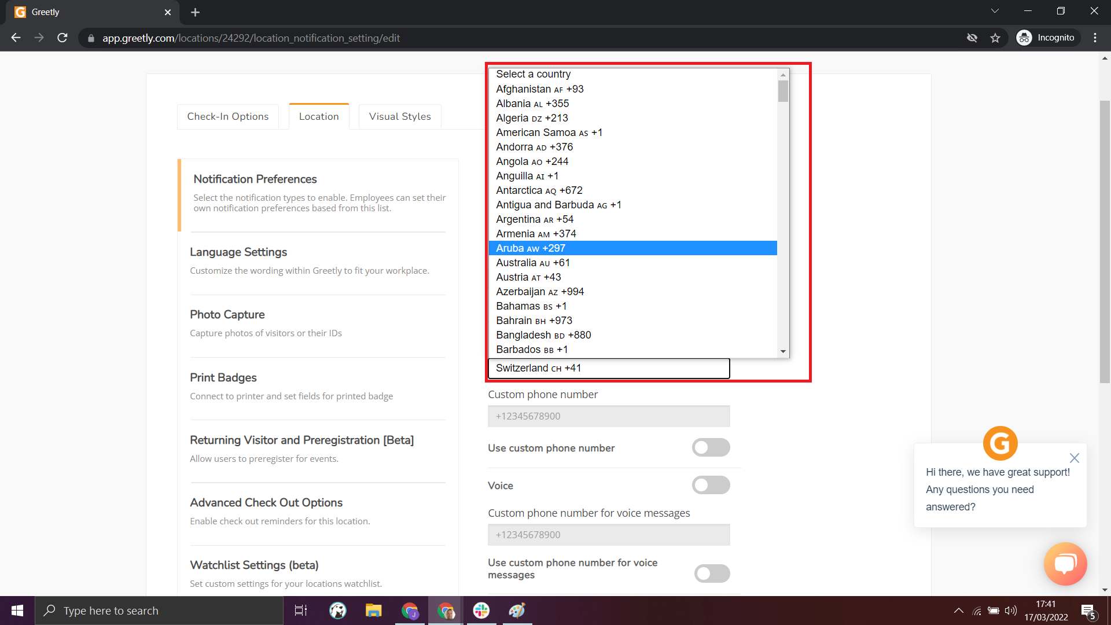Switch to the Location tab

pos(319,116)
